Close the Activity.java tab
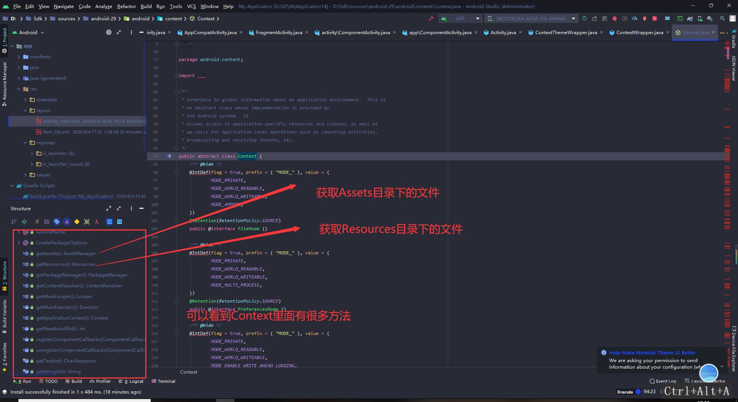 tap(520, 32)
